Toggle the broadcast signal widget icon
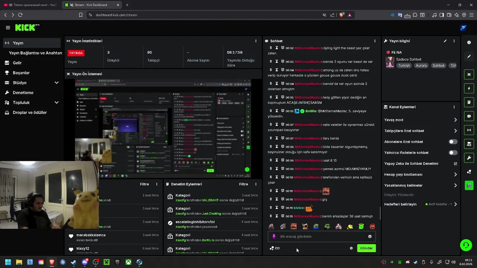This screenshot has width=477, height=268. [469, 130]
